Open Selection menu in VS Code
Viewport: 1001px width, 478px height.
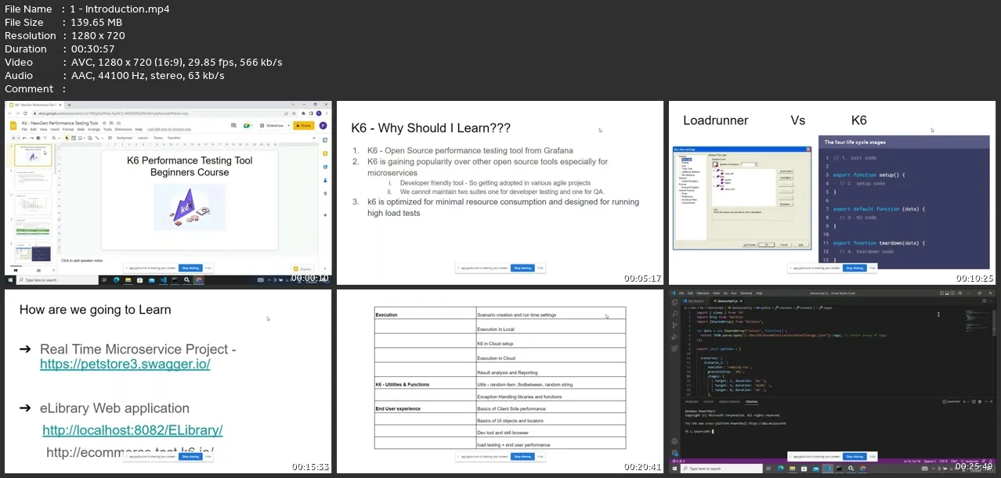click(x=703, y=293)
